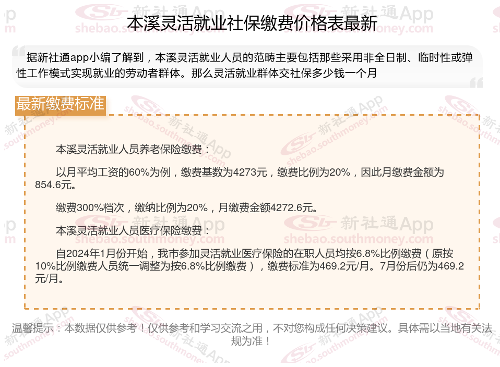Click the title 本溪灵活就业社保缴费价格表最新

pos(252,23)
